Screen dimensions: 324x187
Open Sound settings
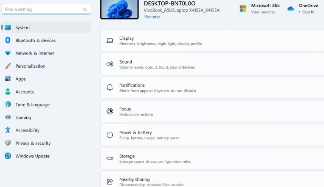(x=212, y=64)
